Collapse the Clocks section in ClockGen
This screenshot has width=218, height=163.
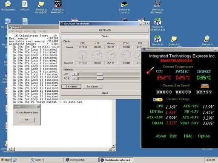pos(105,37)
